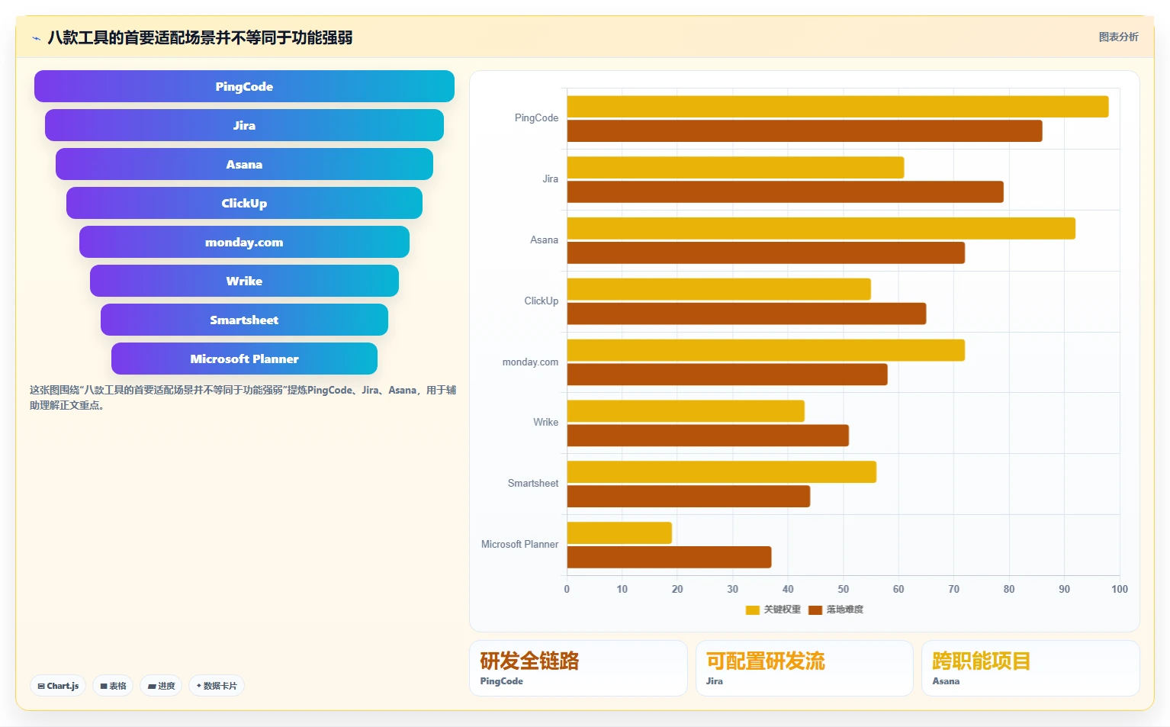Click ClickUp brown 落地难度 bar
Screen dimensions: 1170x727
[747, 314]
